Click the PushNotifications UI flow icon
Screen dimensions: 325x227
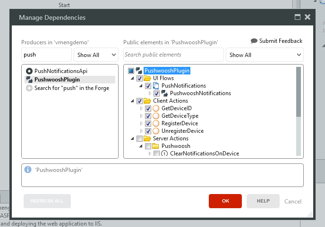coord(156,86)
